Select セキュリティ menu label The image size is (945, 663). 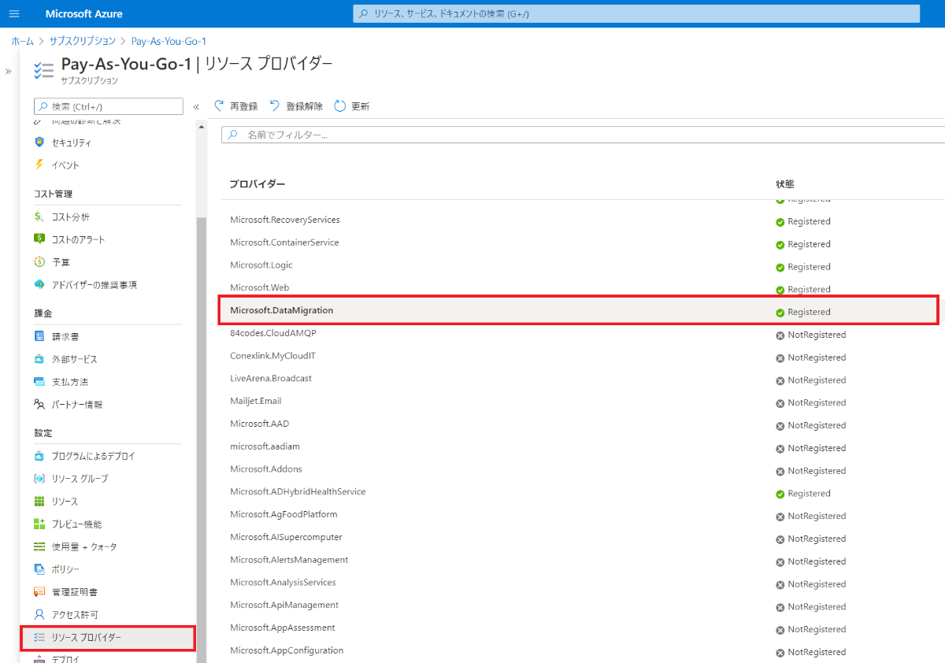[x=72, y=143]
